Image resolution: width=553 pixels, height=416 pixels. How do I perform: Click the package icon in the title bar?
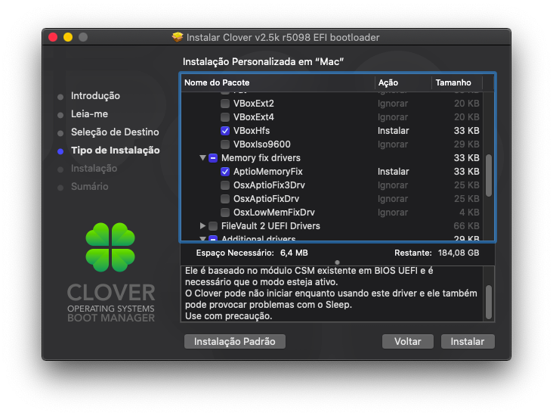[178, 37]
